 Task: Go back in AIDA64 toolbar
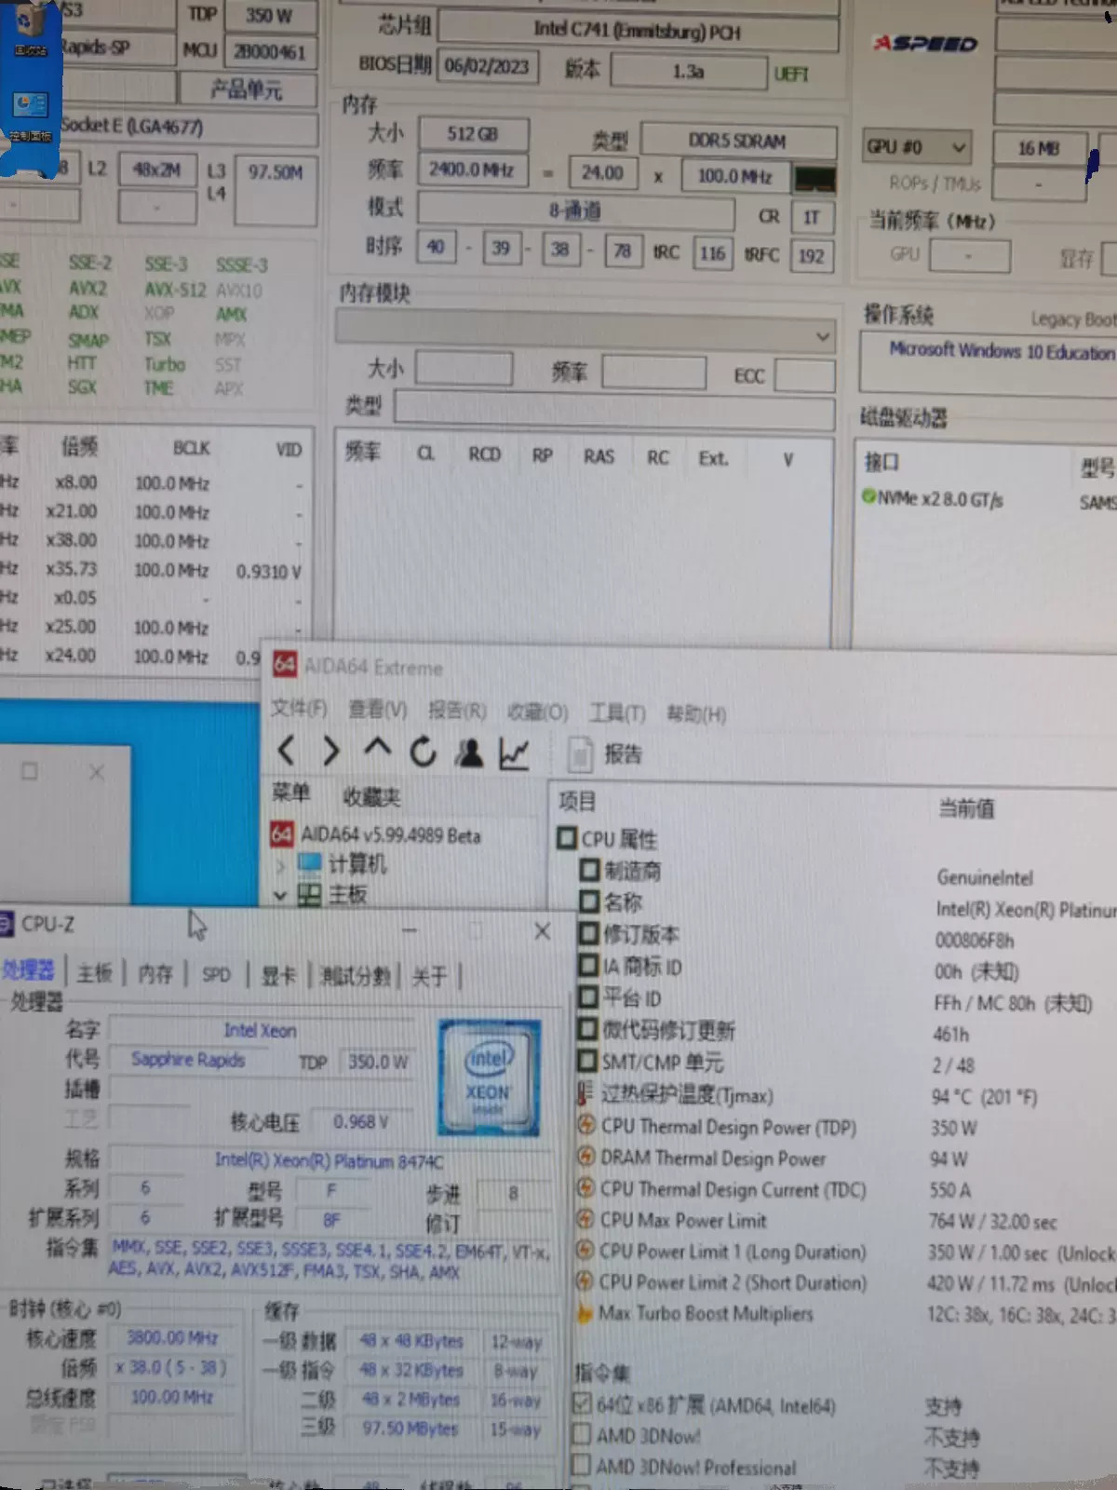click(x=287, y=751)
